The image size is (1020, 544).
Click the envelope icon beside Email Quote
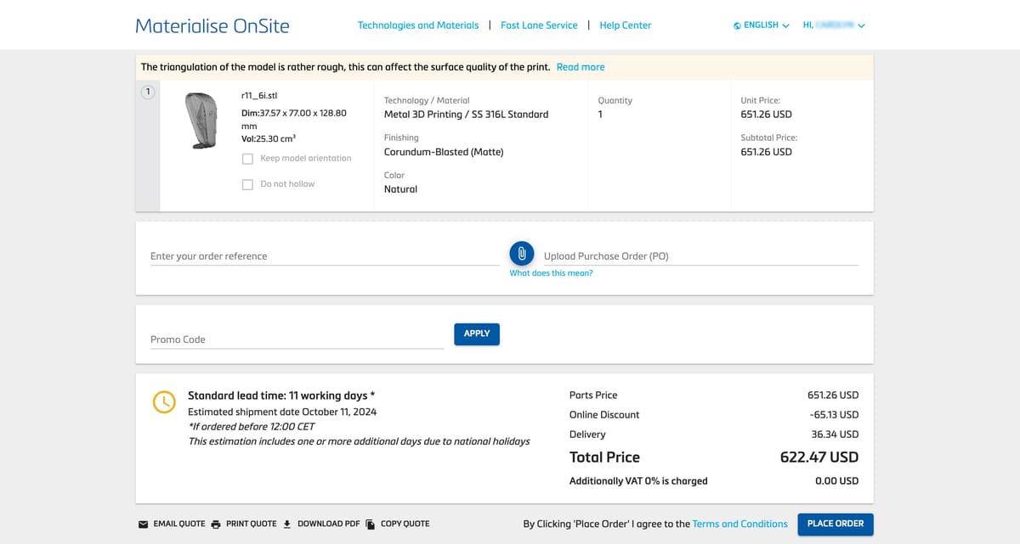pyautogui.click(x=143, y=524)
